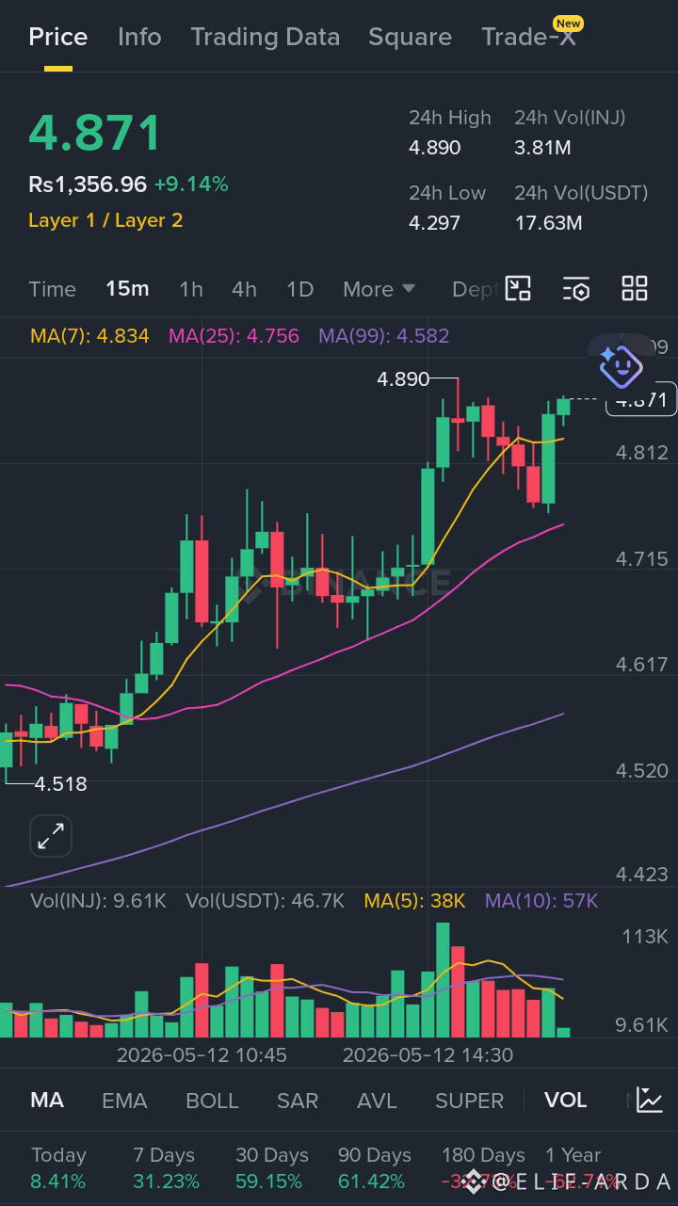Tap the 24h Low value 4.297
The image size is (678, 1206).
[434, 223]
